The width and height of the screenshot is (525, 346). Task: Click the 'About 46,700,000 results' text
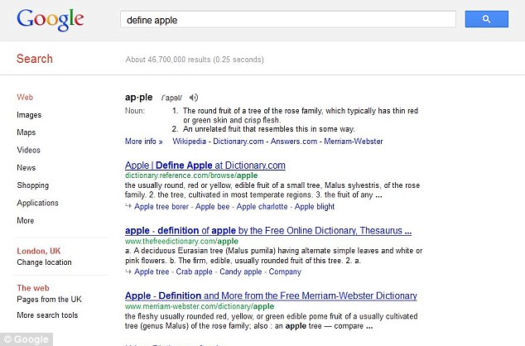[195, 60]
